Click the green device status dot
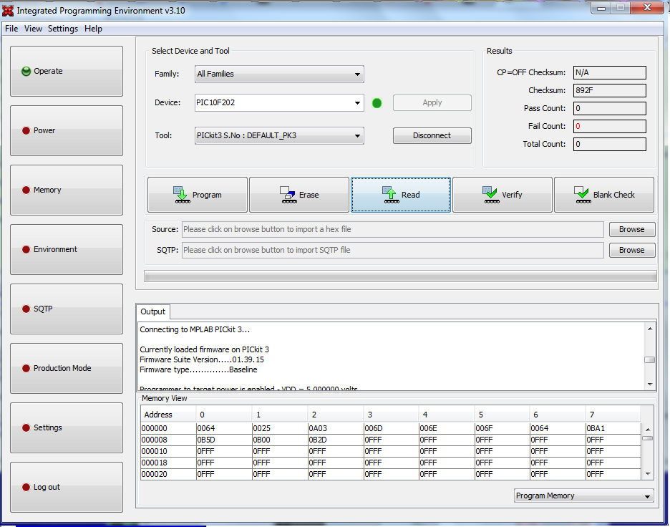This screenshot has height=527, width=670. click(x=377, y=103)
